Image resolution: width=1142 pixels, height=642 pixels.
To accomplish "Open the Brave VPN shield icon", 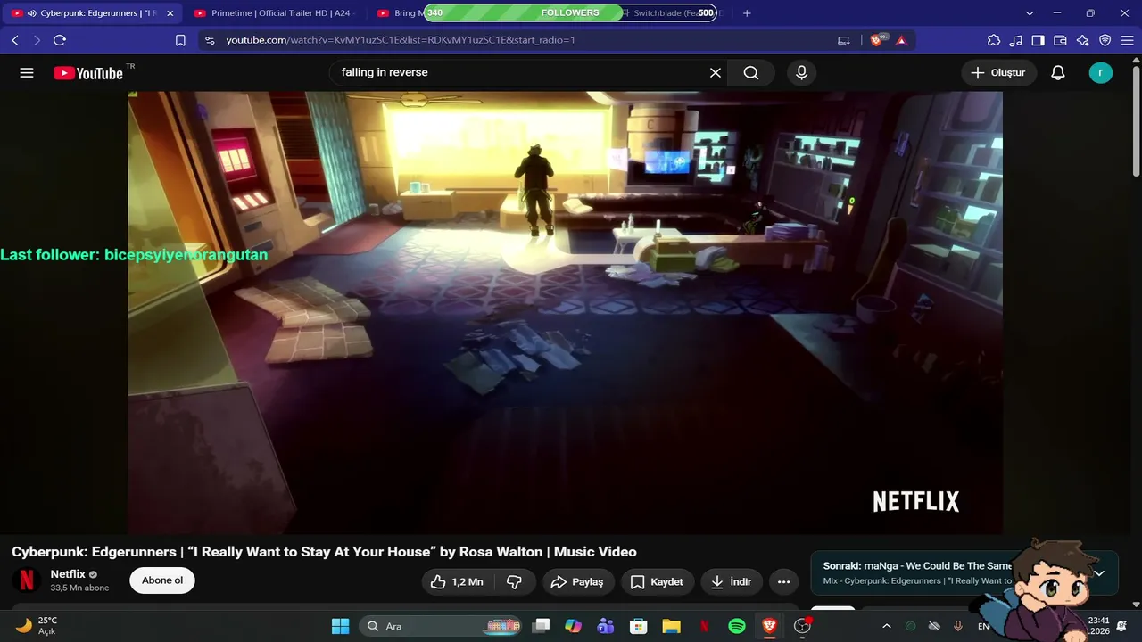I will coord(1105,40).
